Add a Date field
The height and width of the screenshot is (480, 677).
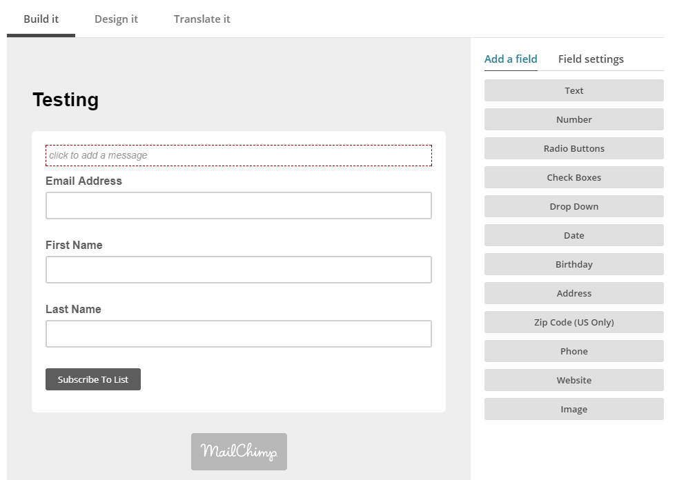[573, 234]
